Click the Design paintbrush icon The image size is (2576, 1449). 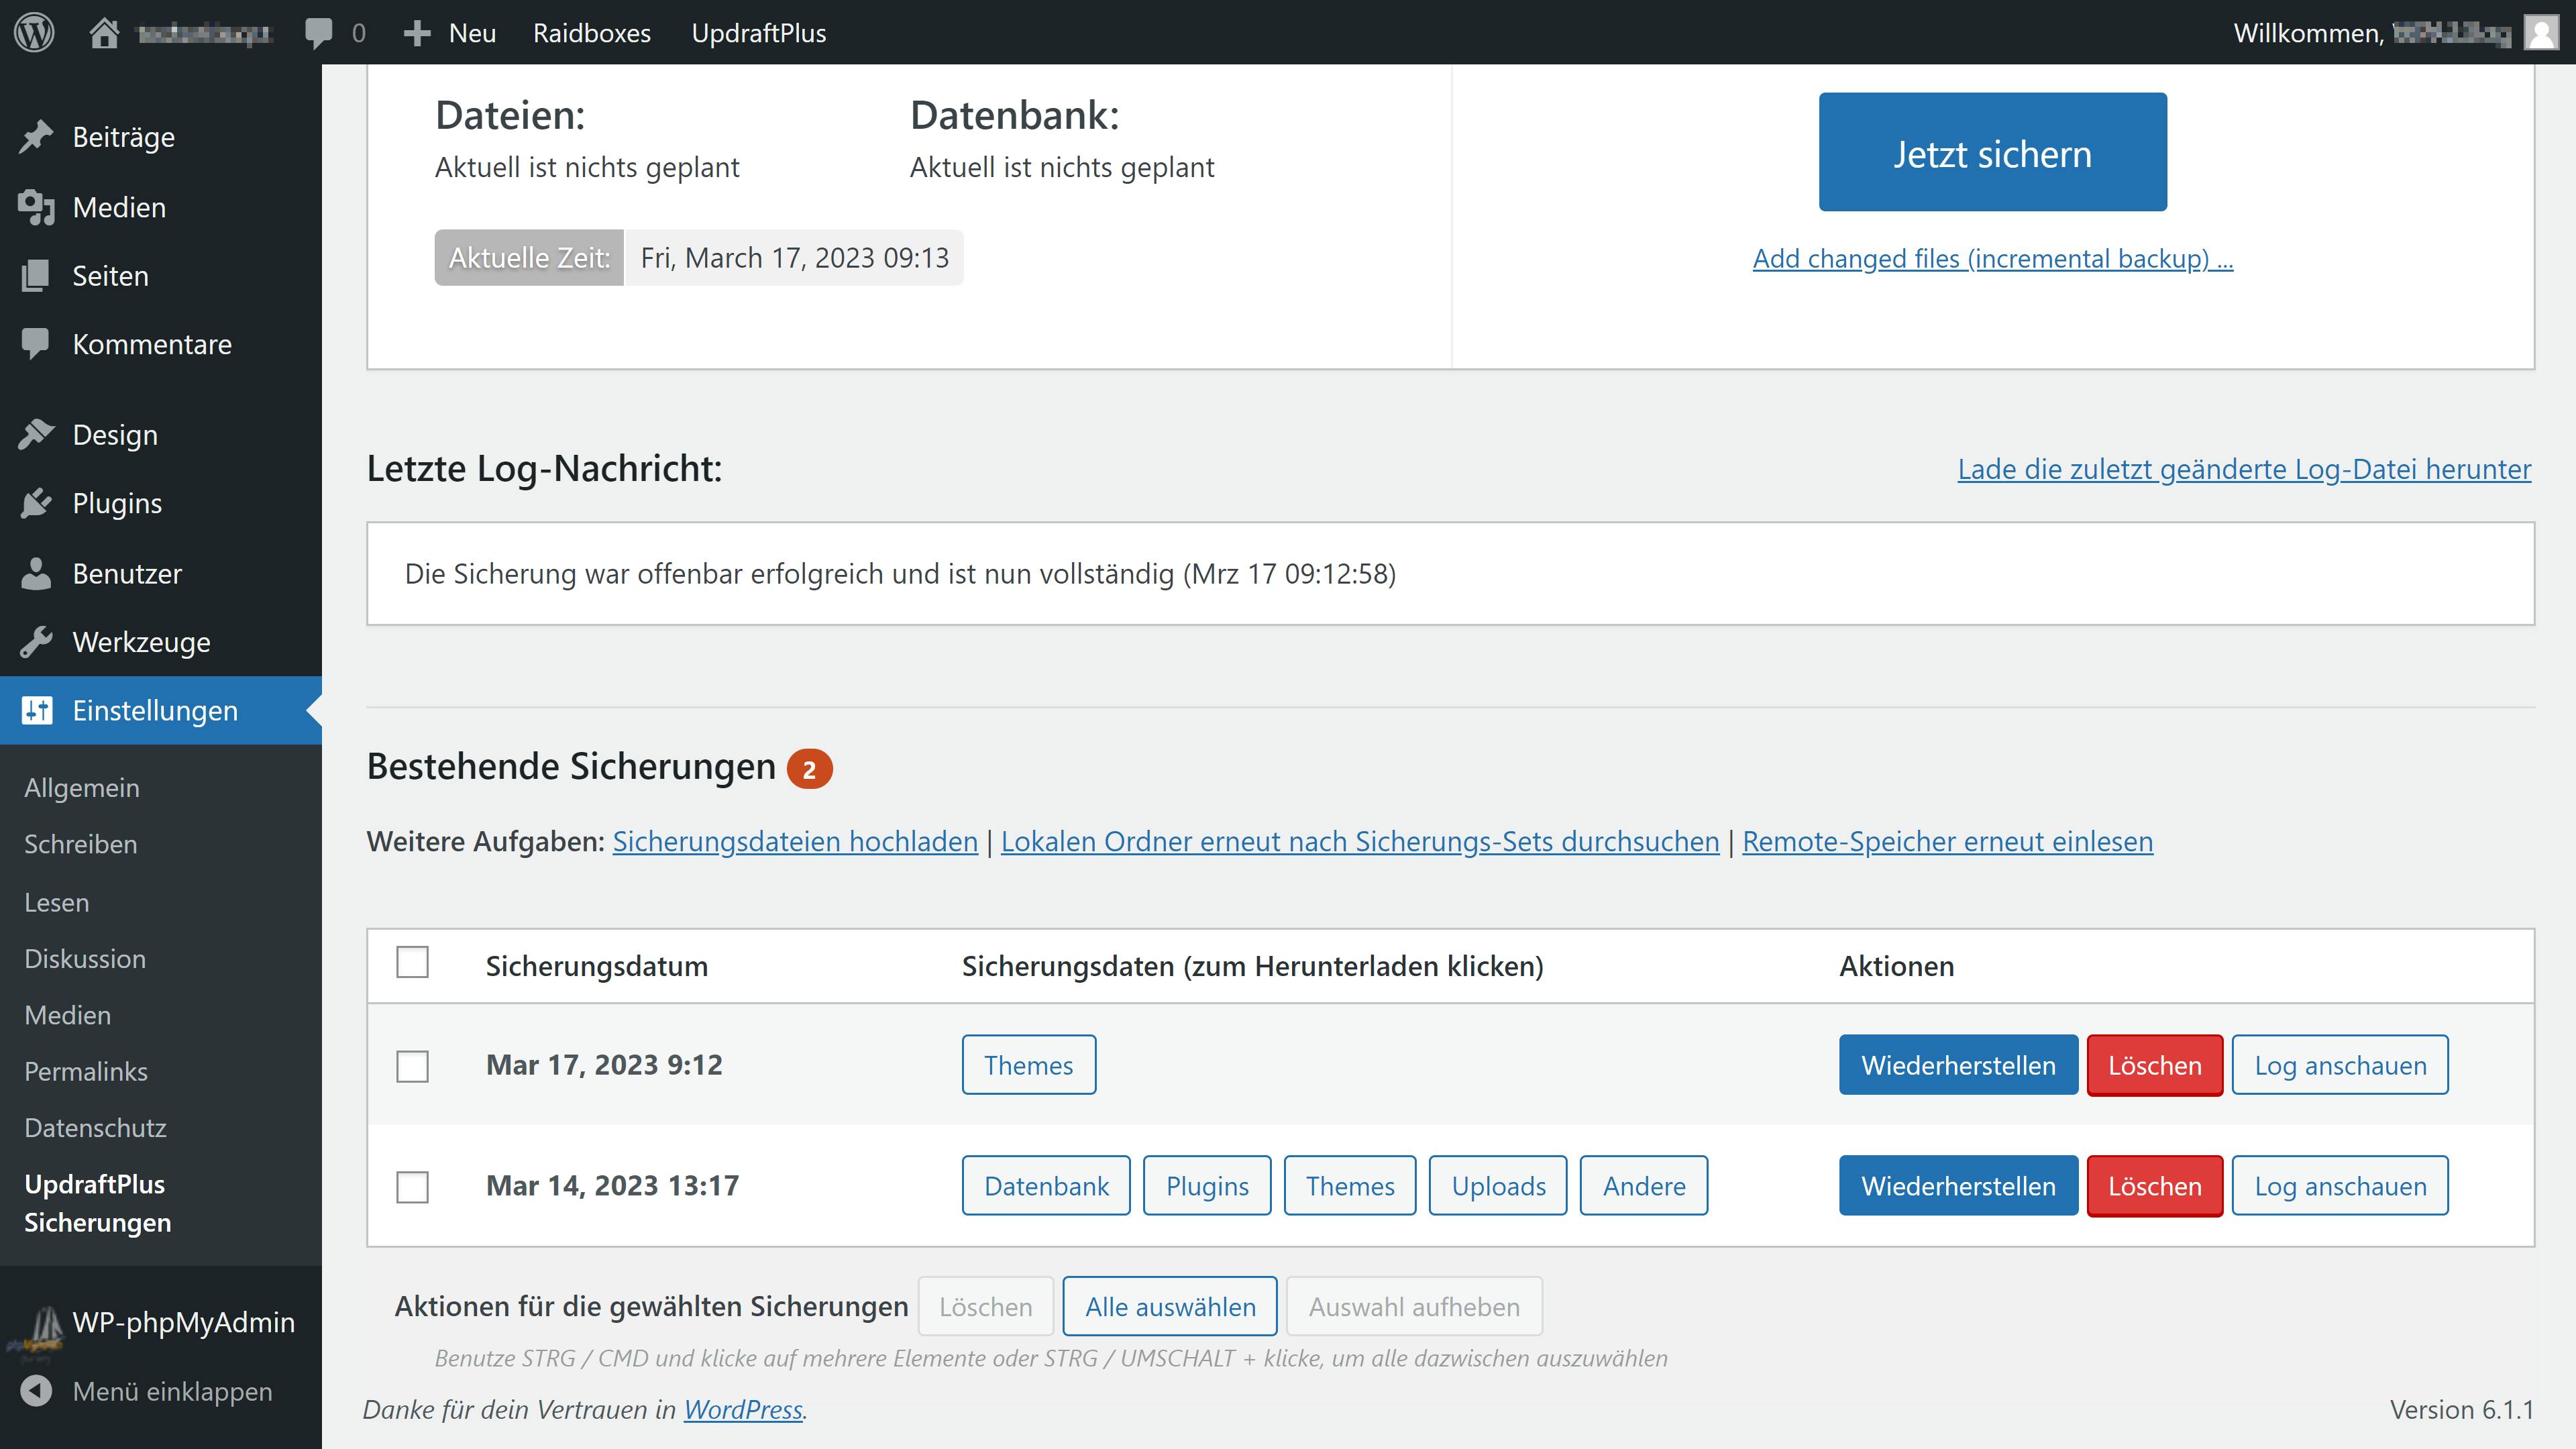37,434
